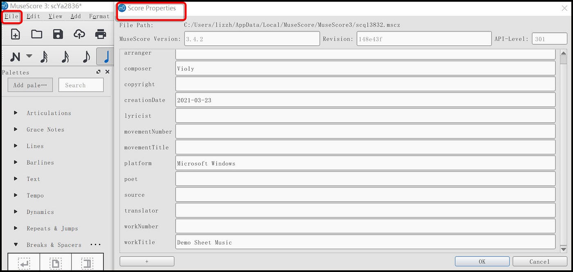Screen dimensions: 573x272
Task: Expand the Grace Notes palette
Action: pyautogui.click(x=16, y=129)
